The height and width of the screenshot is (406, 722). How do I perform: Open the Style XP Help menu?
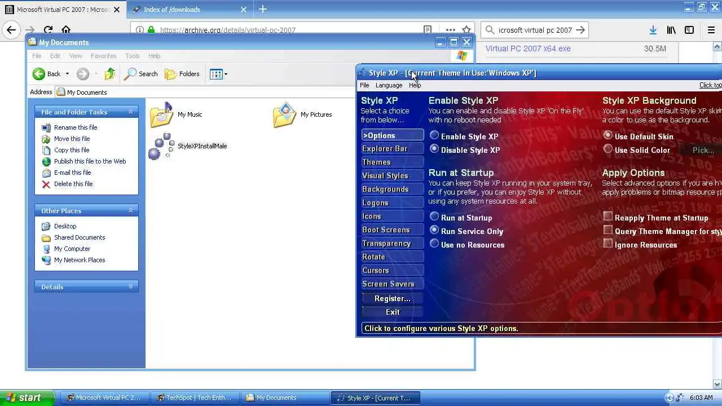coord(415,85)
